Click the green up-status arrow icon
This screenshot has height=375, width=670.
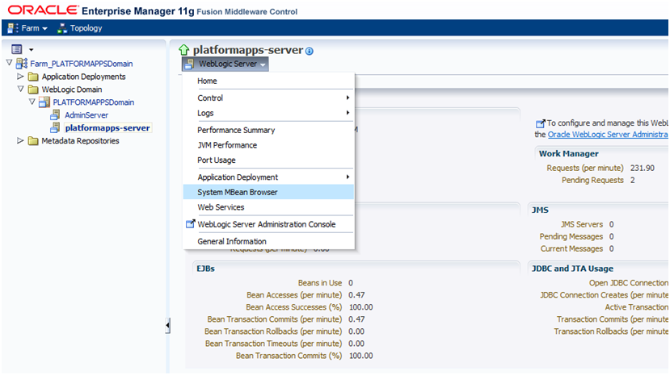click(183, 50)
